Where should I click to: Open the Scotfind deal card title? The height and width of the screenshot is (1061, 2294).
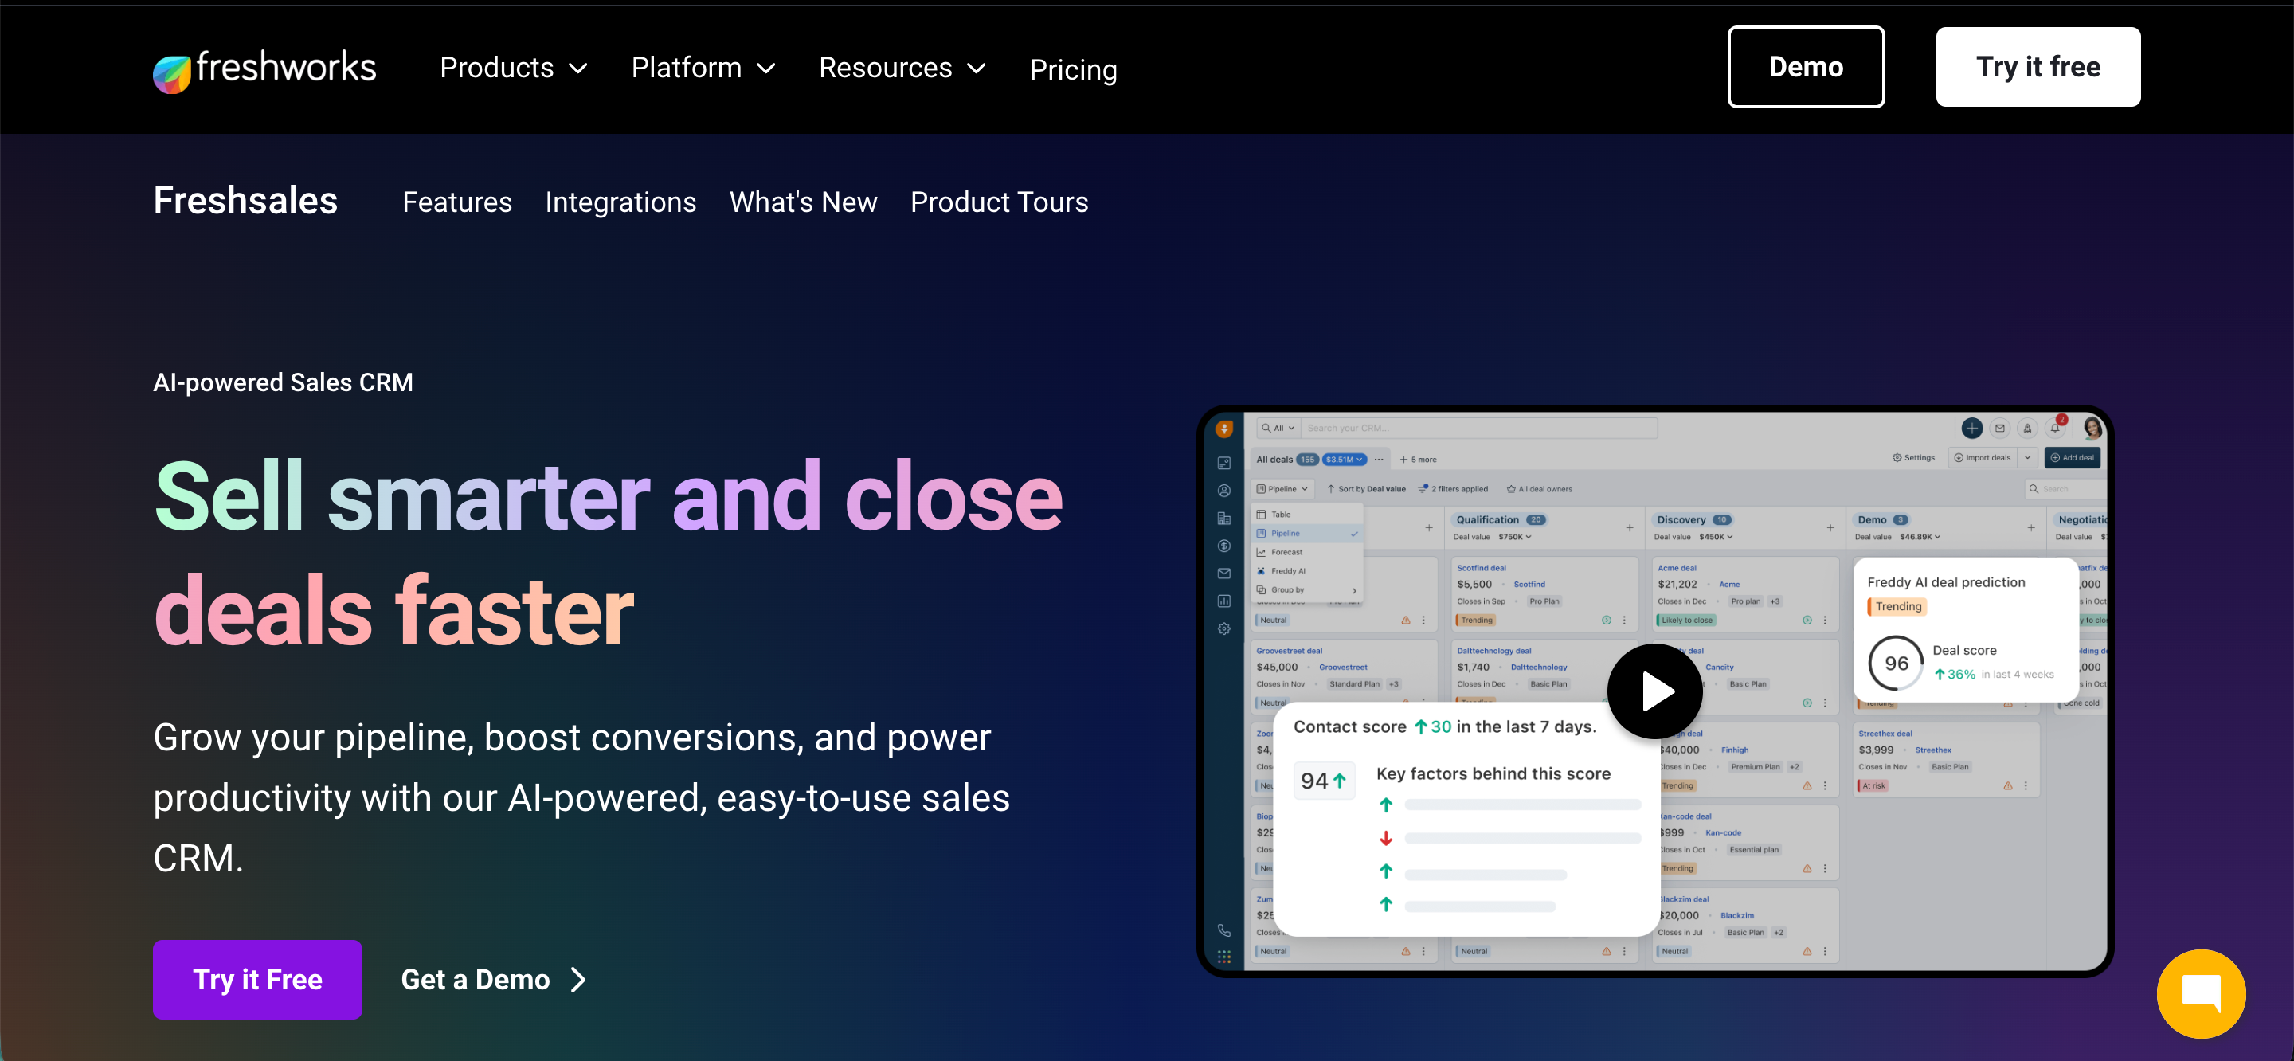click(1481, 569)
